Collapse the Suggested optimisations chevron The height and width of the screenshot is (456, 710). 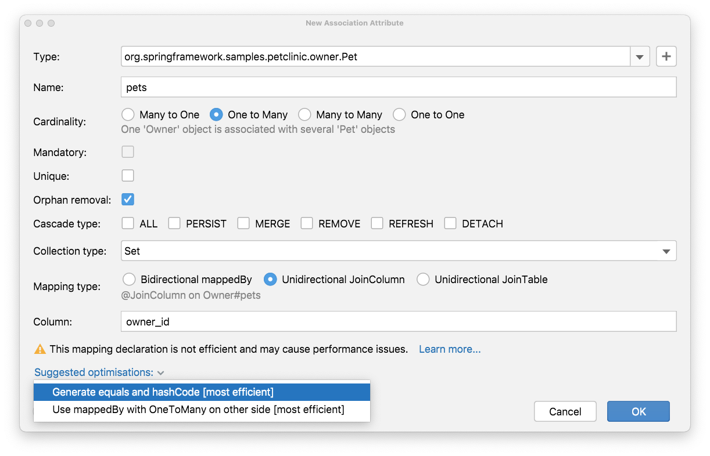coord(161,372)
